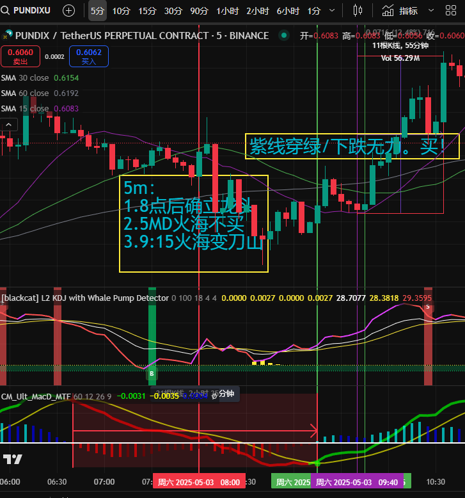
Task: Select the CM_Ult_MacD_MTF indicator title
Action: tap(36, 396)
